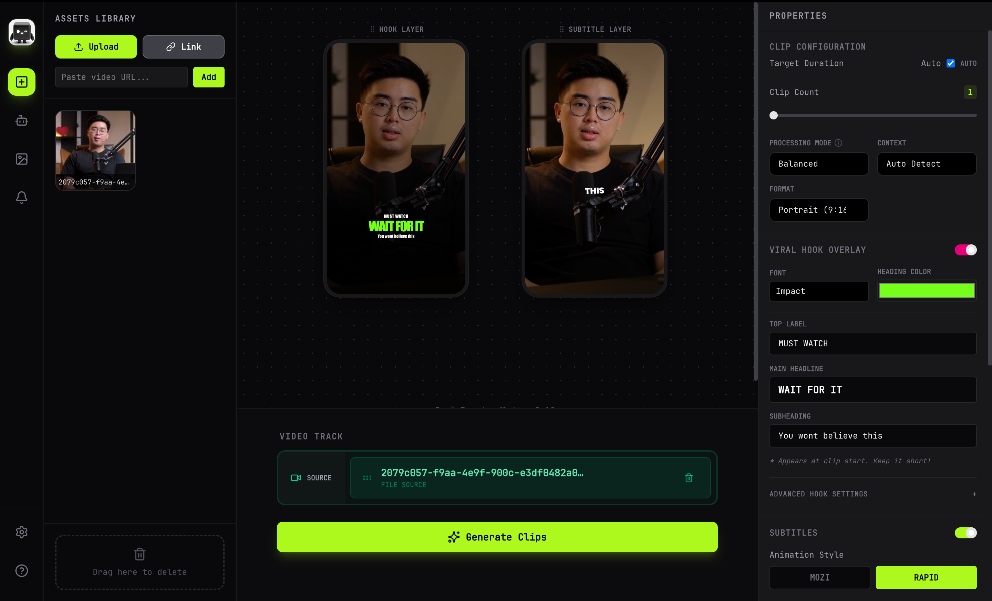Turn off the Subtitles toggle
This screenshot has width=992, height=601.
point(965,533)
